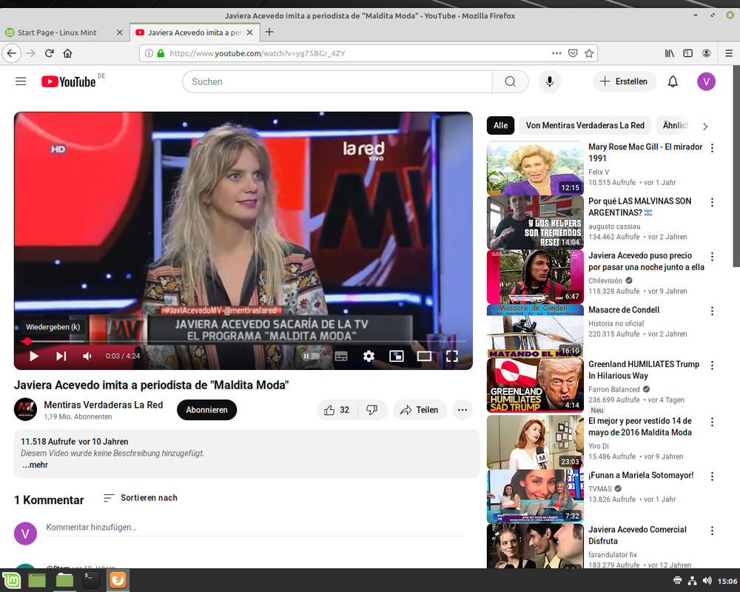This screenshot has width=740, height=592.
Task: Switch to Start Page - Linux Mint tab
Action: (57, 33)
